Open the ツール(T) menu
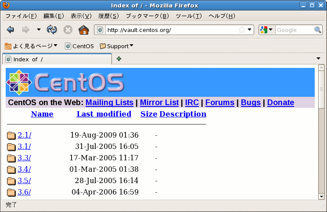Viewport: 327px width, 212px height. [x=188, y=16]
